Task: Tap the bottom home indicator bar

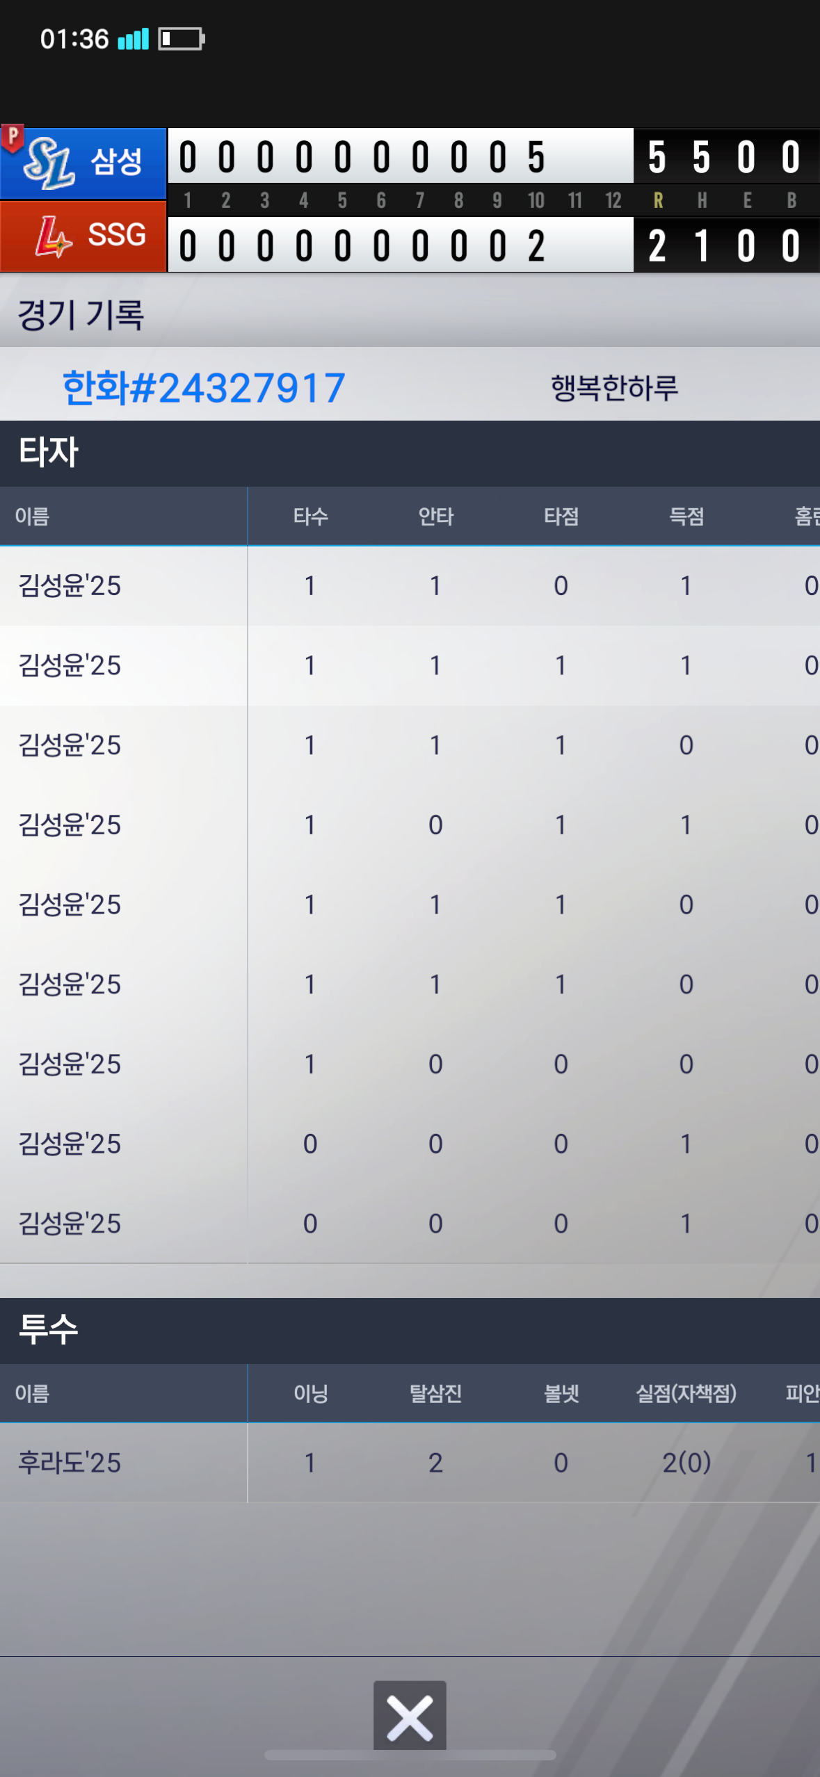Action: coord(410,1755)
